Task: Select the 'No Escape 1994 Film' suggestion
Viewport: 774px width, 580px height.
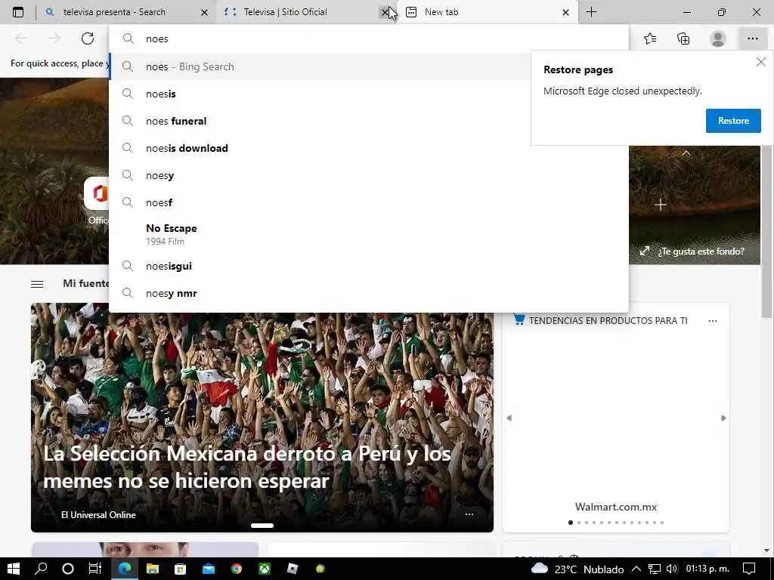Action: [x=369, y=234]
